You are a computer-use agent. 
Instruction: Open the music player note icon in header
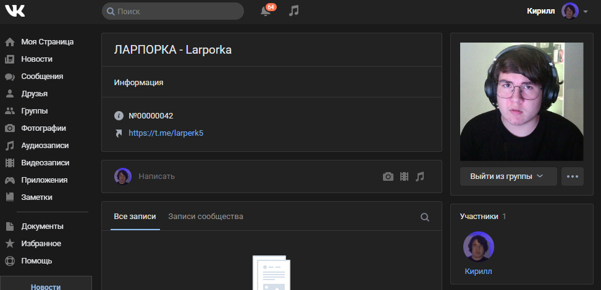coord(293,10)
